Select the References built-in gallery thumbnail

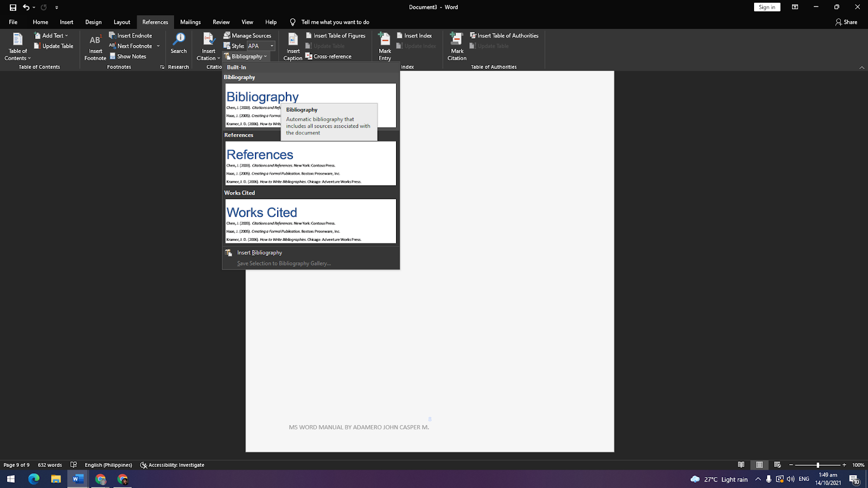310,163
